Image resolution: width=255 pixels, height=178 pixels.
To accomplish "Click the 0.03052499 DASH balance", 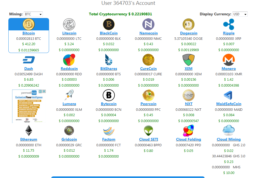I will pos(29,74).
